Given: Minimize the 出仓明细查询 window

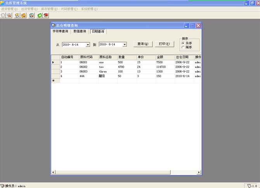Looking at the screenshot, I should click(187, 26).
